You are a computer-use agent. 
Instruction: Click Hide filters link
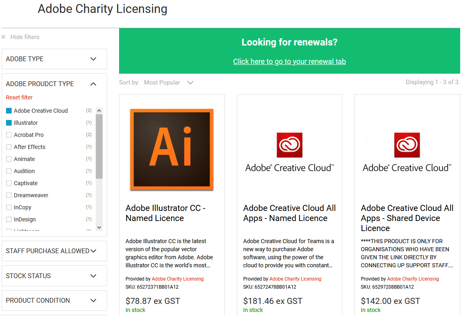[25, 37]
